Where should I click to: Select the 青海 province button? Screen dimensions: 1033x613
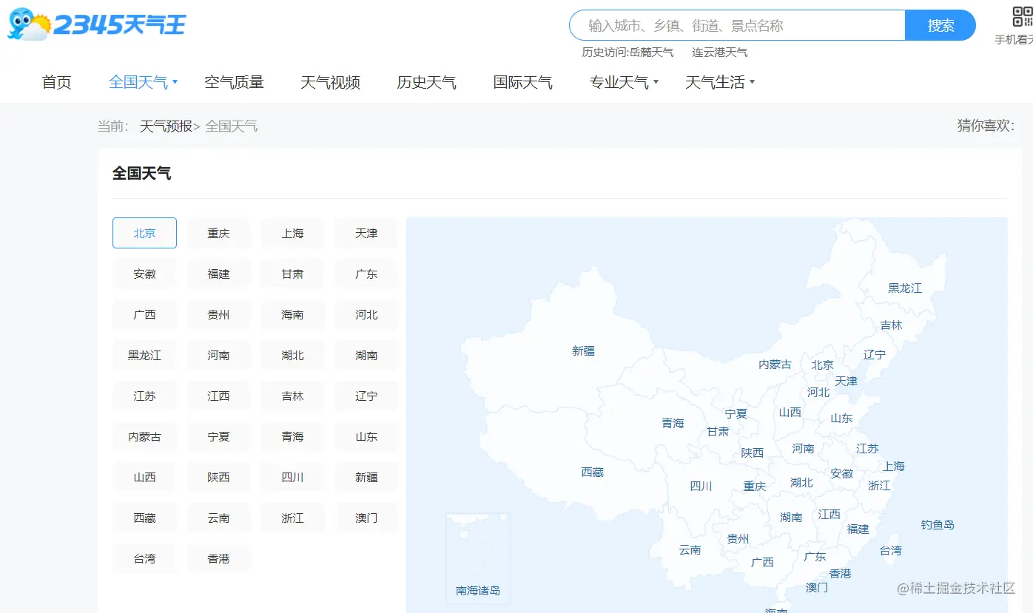coord(292,436)
